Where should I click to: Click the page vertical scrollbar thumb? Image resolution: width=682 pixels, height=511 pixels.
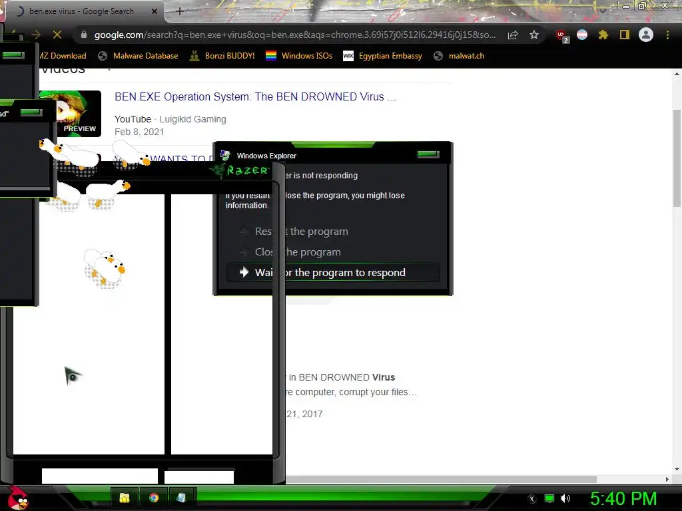pyautogui.click(x=677, y=157)
